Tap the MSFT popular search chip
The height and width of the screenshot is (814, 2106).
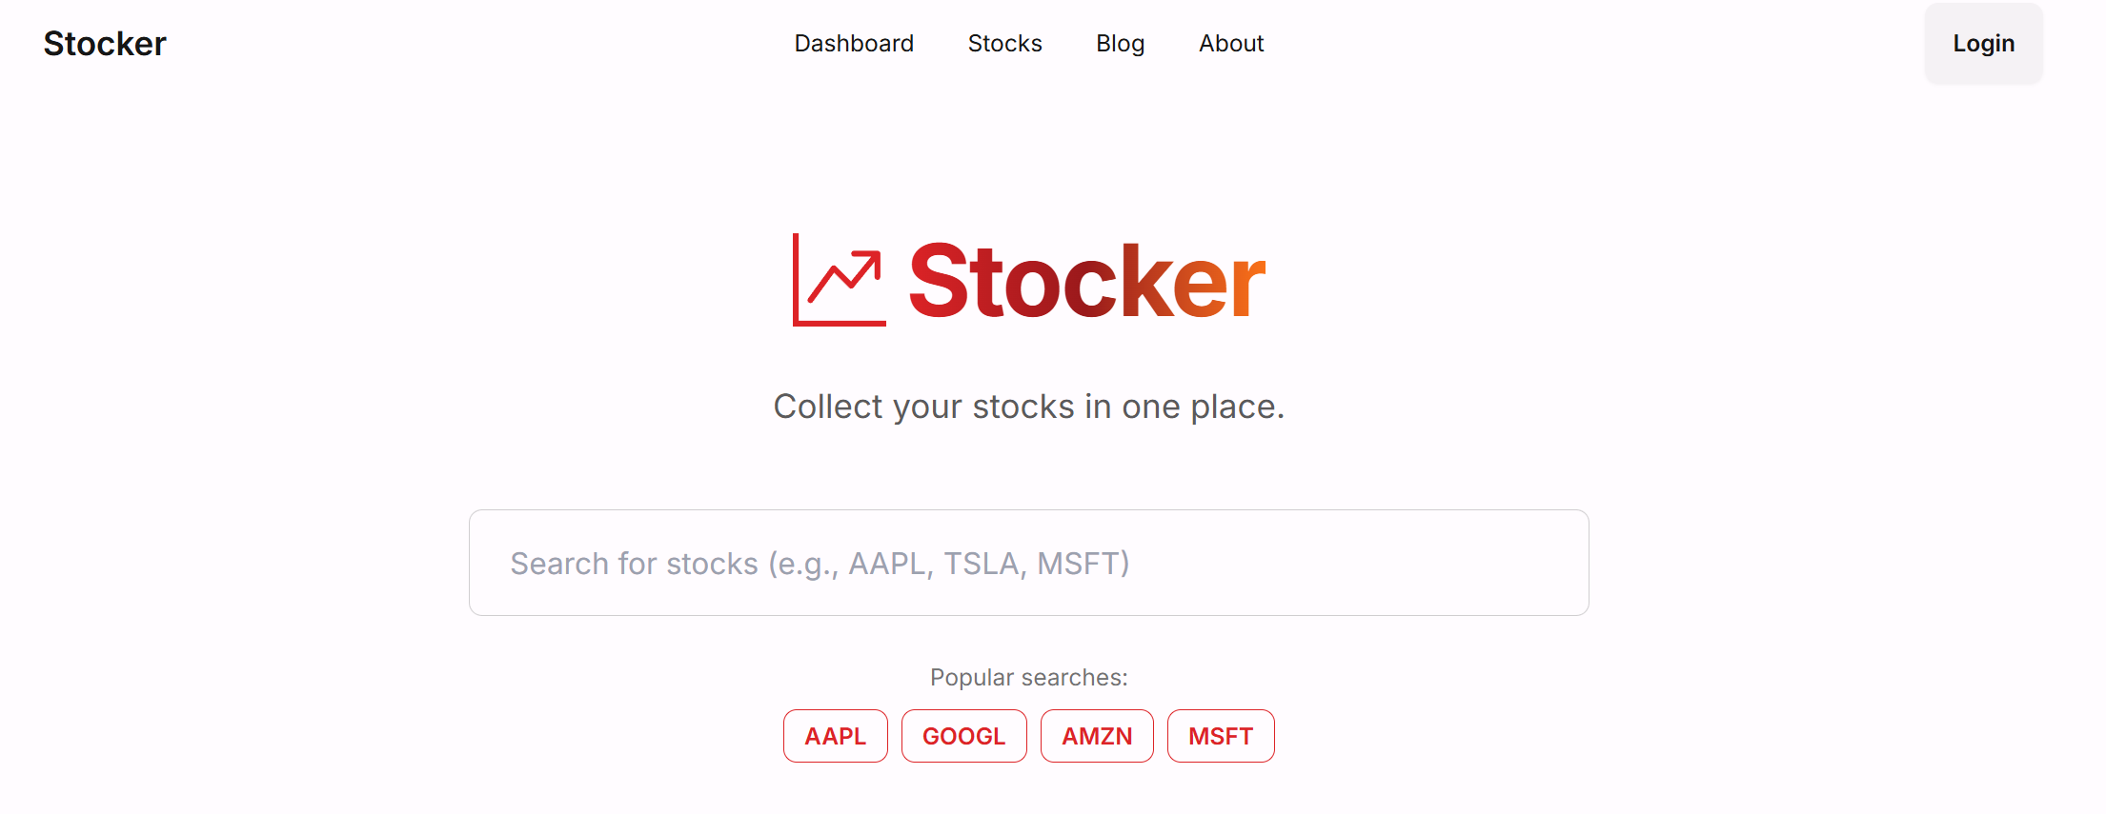click(1220, 736)
